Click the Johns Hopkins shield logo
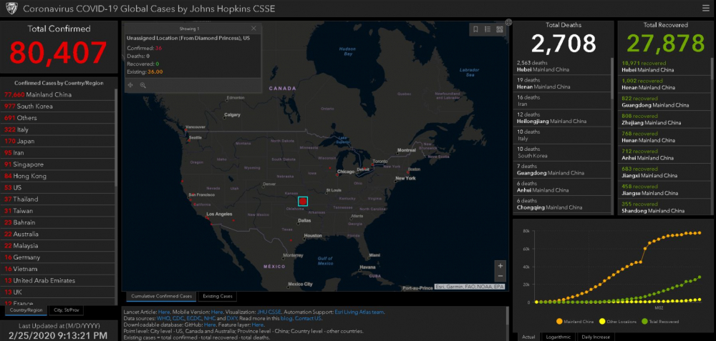The image size is (716, 341). click(11, 9)
